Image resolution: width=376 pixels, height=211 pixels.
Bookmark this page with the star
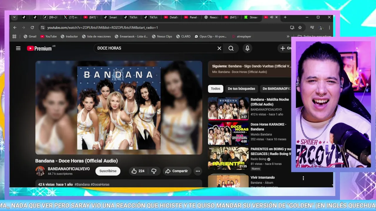[x=300, y=28]
